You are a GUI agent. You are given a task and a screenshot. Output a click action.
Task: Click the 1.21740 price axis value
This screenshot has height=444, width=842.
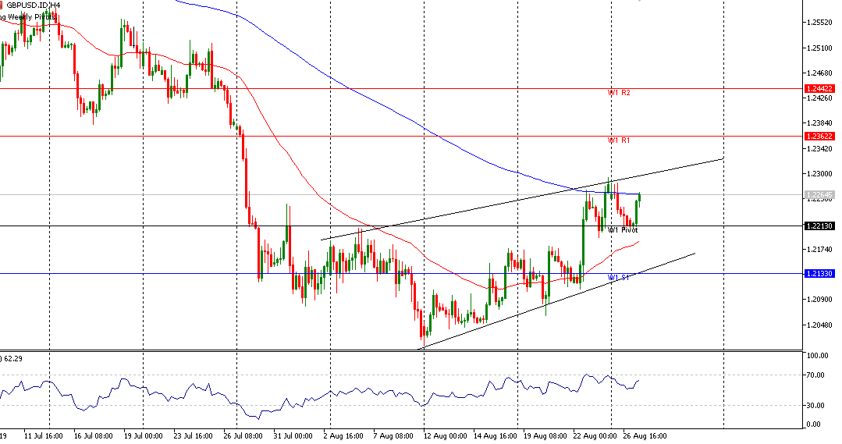pos(819,250)
